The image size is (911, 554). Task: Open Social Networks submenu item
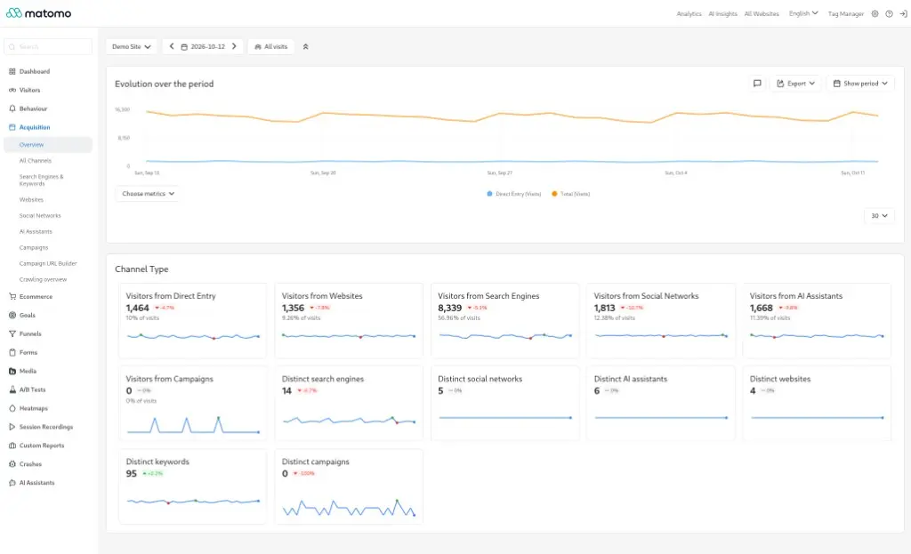(x=40, y=216)
